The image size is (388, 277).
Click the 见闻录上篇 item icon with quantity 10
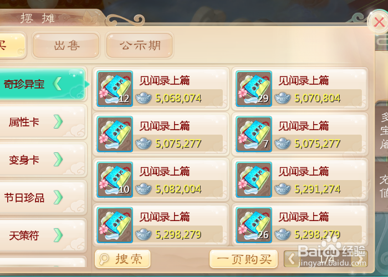[x=115, y=179]
